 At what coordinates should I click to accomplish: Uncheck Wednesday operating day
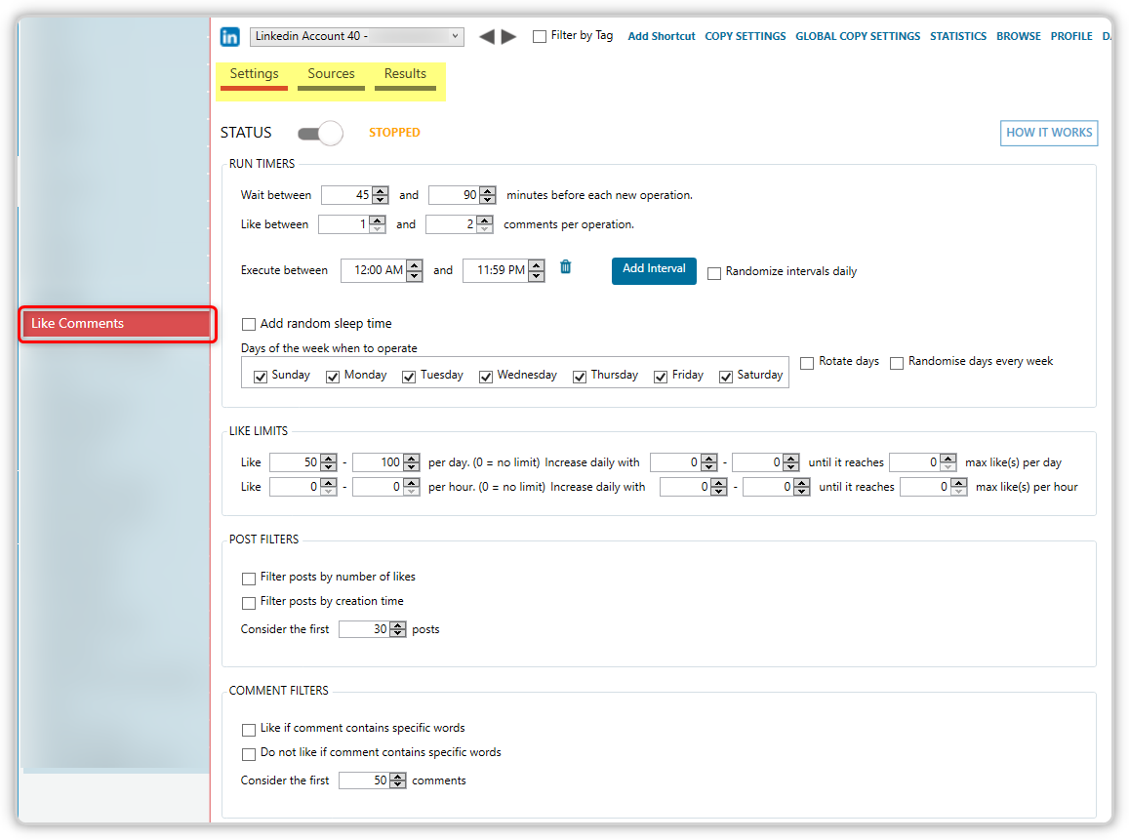click(486, 377)
